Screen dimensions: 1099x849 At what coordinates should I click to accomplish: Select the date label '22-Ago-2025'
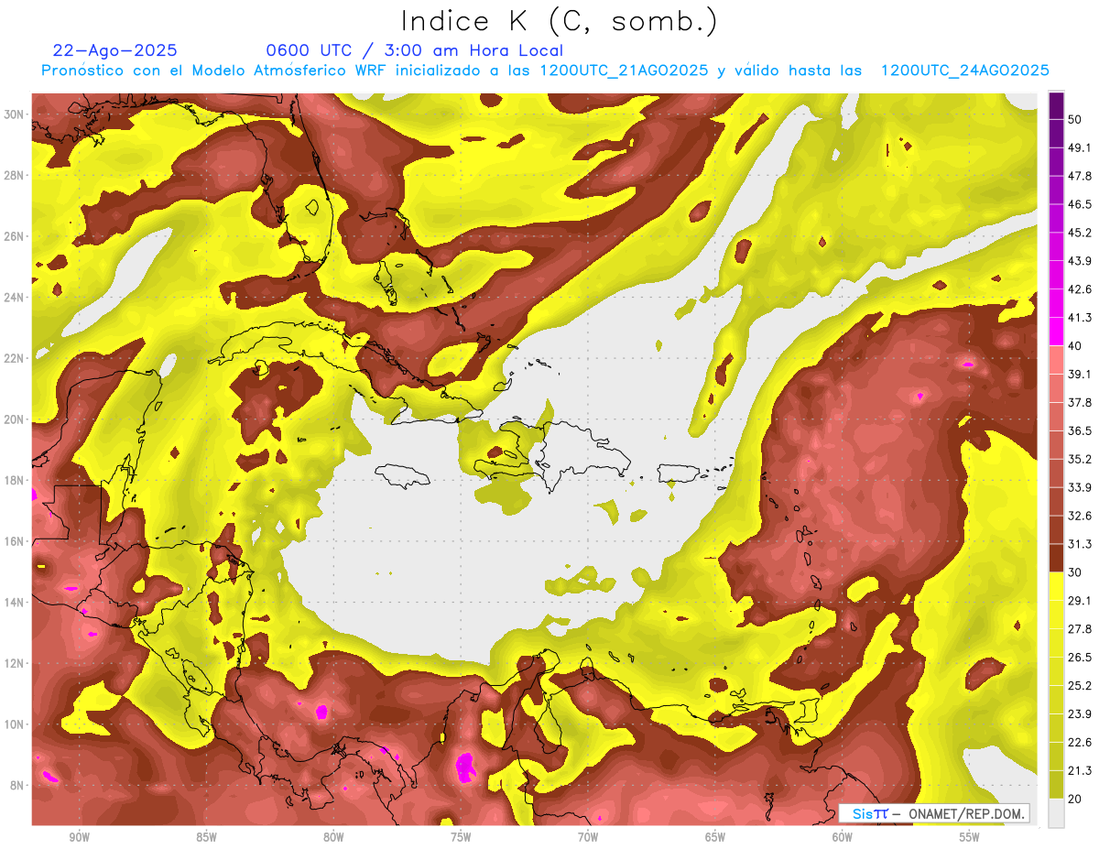pos(114,50)
